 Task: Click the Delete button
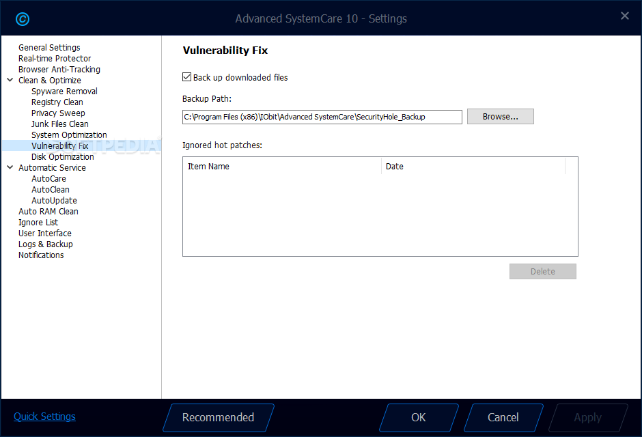click(543, 271)
